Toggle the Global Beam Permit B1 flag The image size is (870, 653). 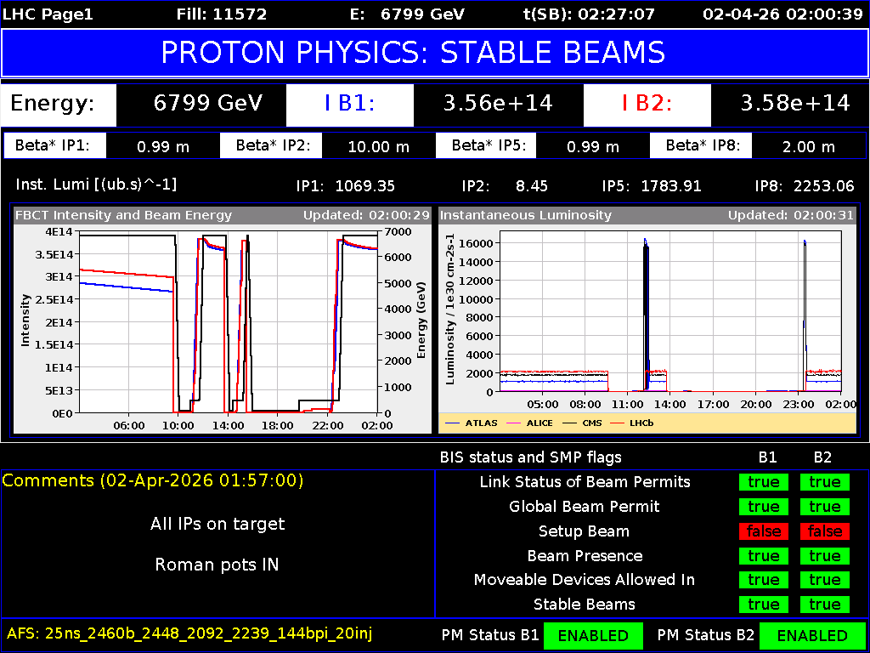(763, 506)
